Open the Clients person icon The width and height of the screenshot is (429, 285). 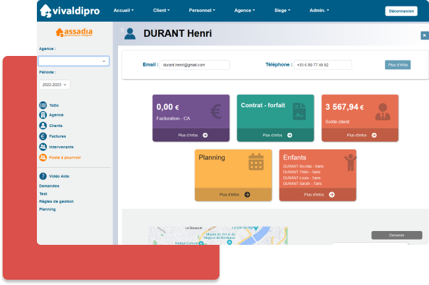pos(43,126)
